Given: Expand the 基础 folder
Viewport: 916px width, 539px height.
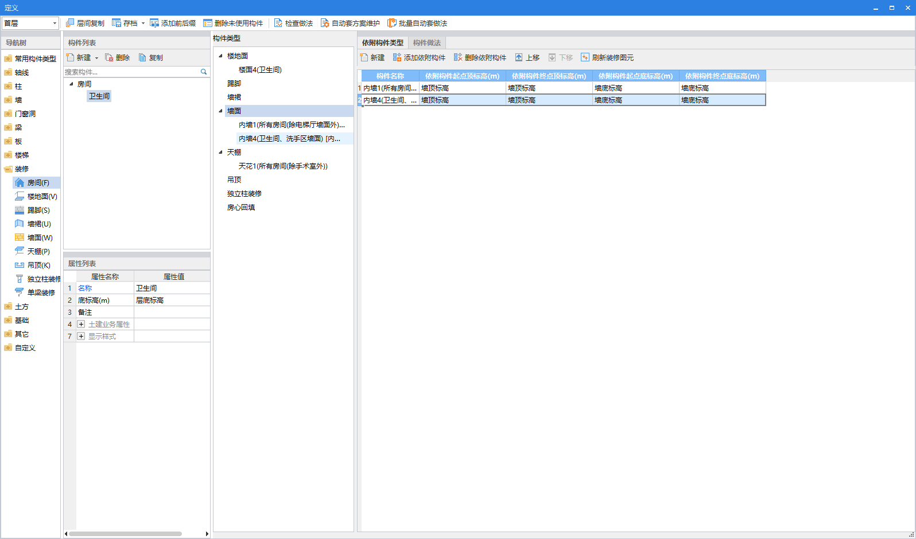Looking at the screenshot, I should [8, 320].
